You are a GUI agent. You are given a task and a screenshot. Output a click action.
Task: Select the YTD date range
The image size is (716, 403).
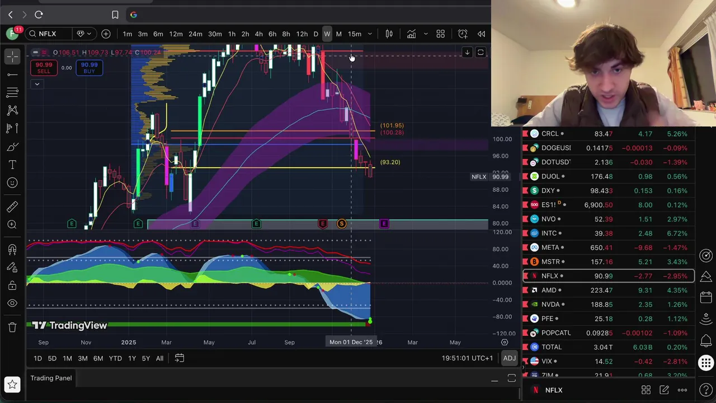(x=115, y=358)
